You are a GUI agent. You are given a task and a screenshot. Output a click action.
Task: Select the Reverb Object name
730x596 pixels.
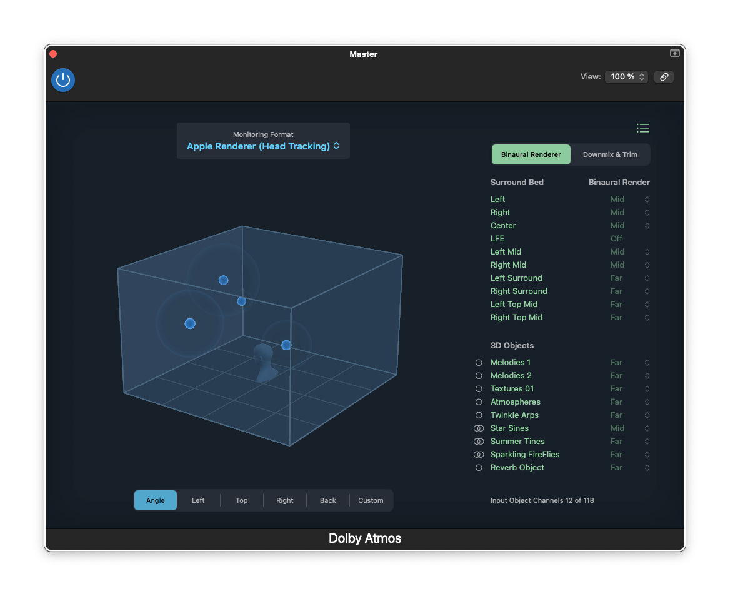[x=517, y=468]
